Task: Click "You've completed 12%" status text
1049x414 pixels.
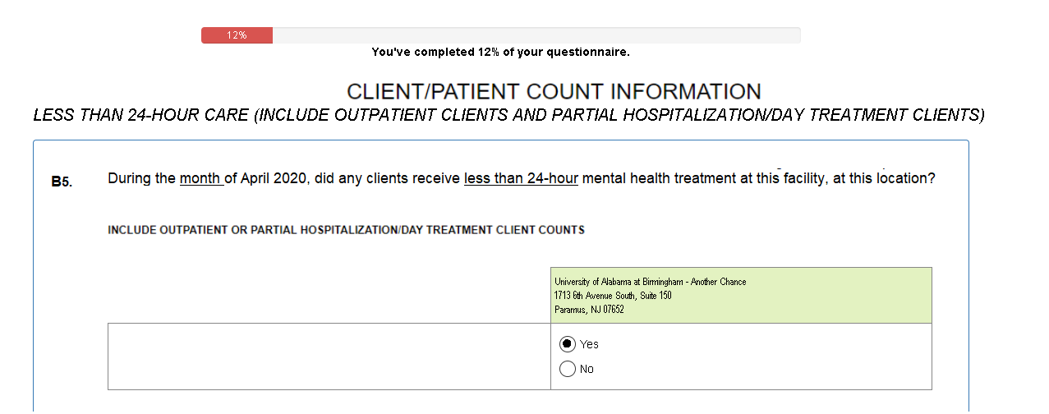Action: pos(500,52)
